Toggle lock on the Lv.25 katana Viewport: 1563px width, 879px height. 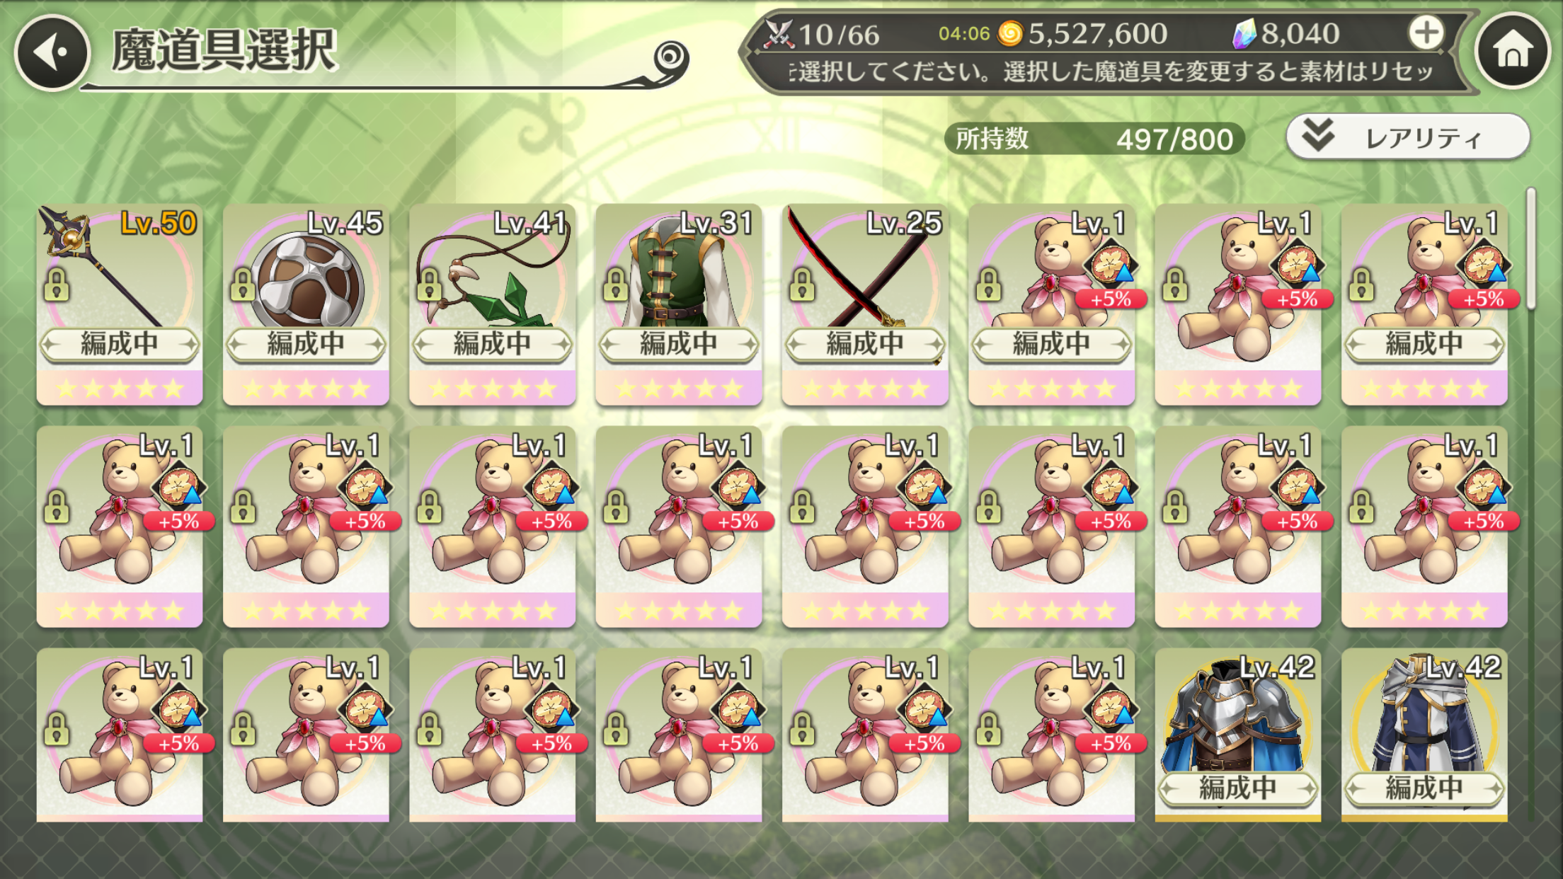[801, 285]
